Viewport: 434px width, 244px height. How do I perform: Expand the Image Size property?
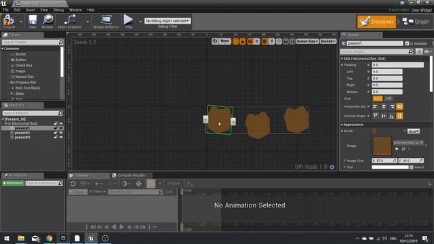[344, 161]
